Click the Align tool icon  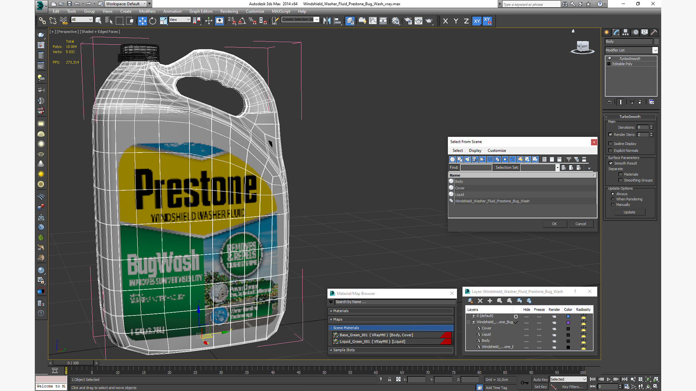[x=337, y=21]
